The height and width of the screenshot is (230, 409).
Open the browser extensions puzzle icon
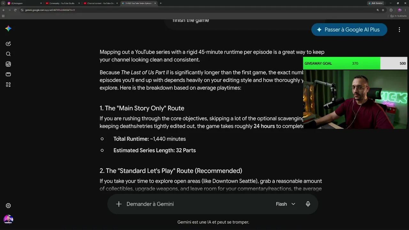pos(391,10)
